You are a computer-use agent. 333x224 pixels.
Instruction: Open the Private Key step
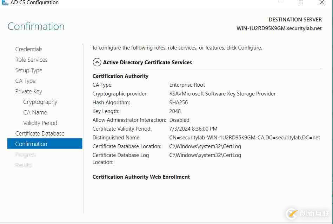[x=28, y=91]
